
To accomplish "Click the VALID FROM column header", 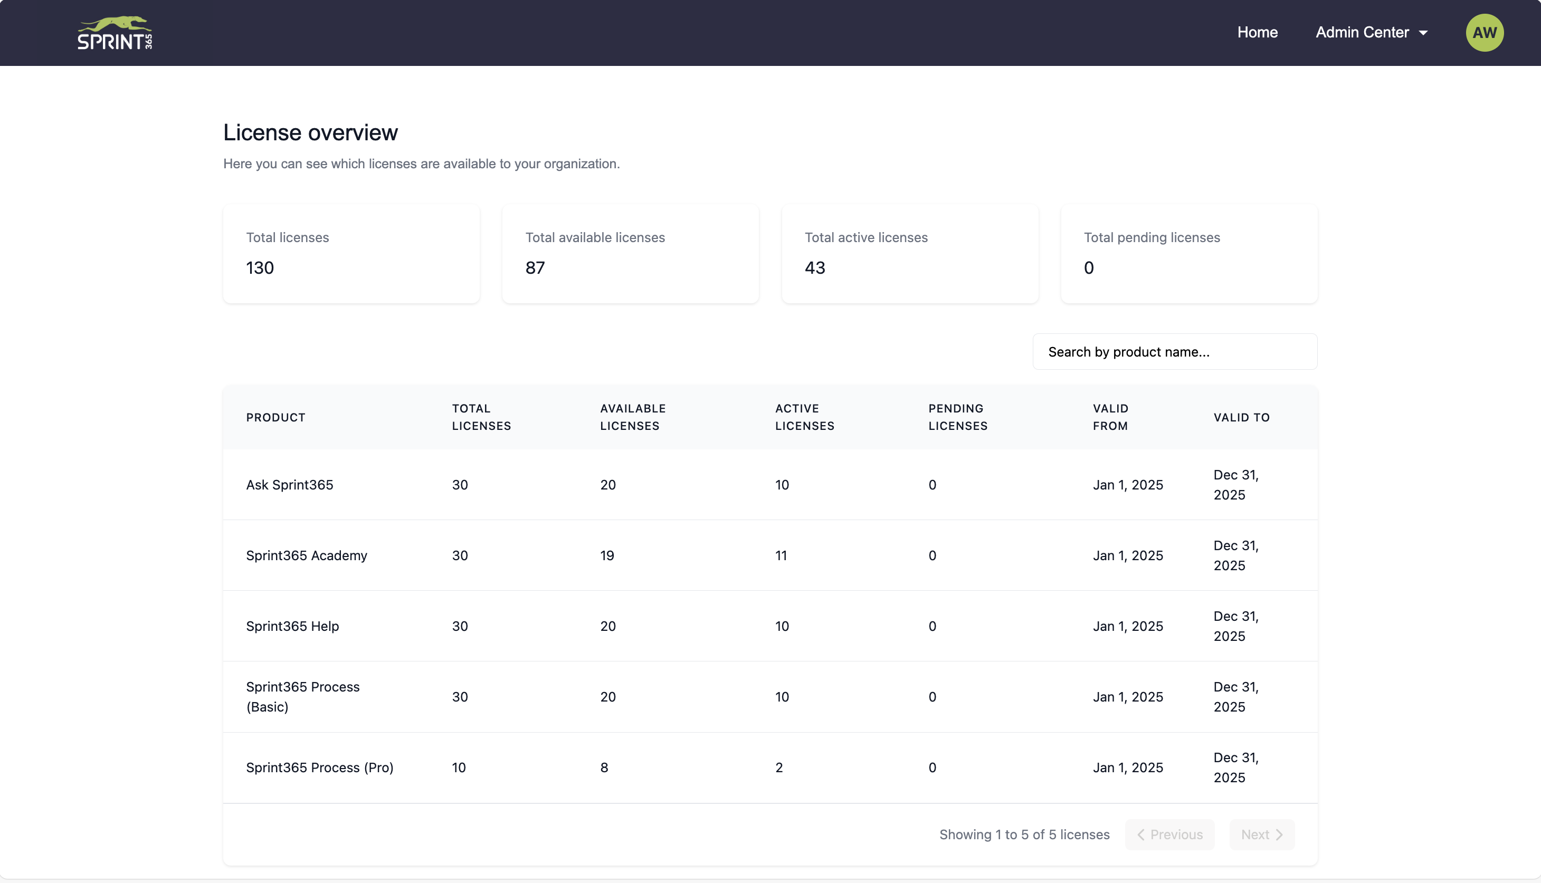I will click(1110, 417).
